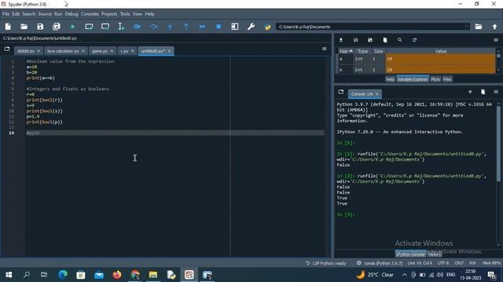Stop debugging with the square icon
Screen dimensions: 503x282
[x=218, y=27]
